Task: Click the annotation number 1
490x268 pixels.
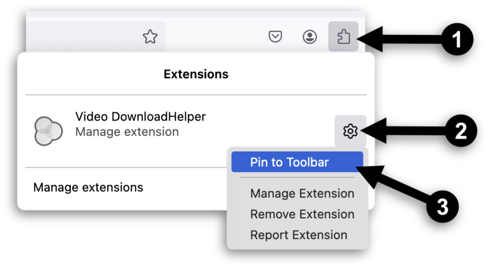Action: 456,40
